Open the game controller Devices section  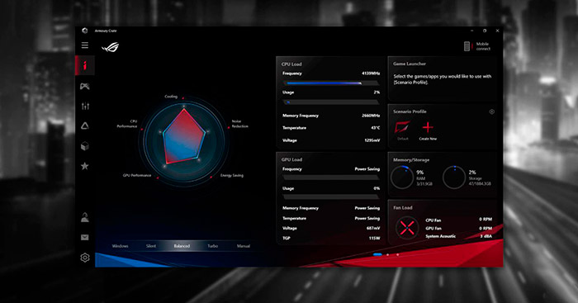85,86
